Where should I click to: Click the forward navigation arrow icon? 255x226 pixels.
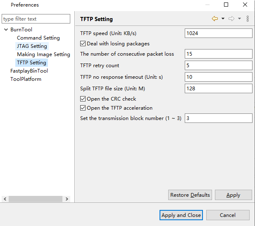pos(231,19)
